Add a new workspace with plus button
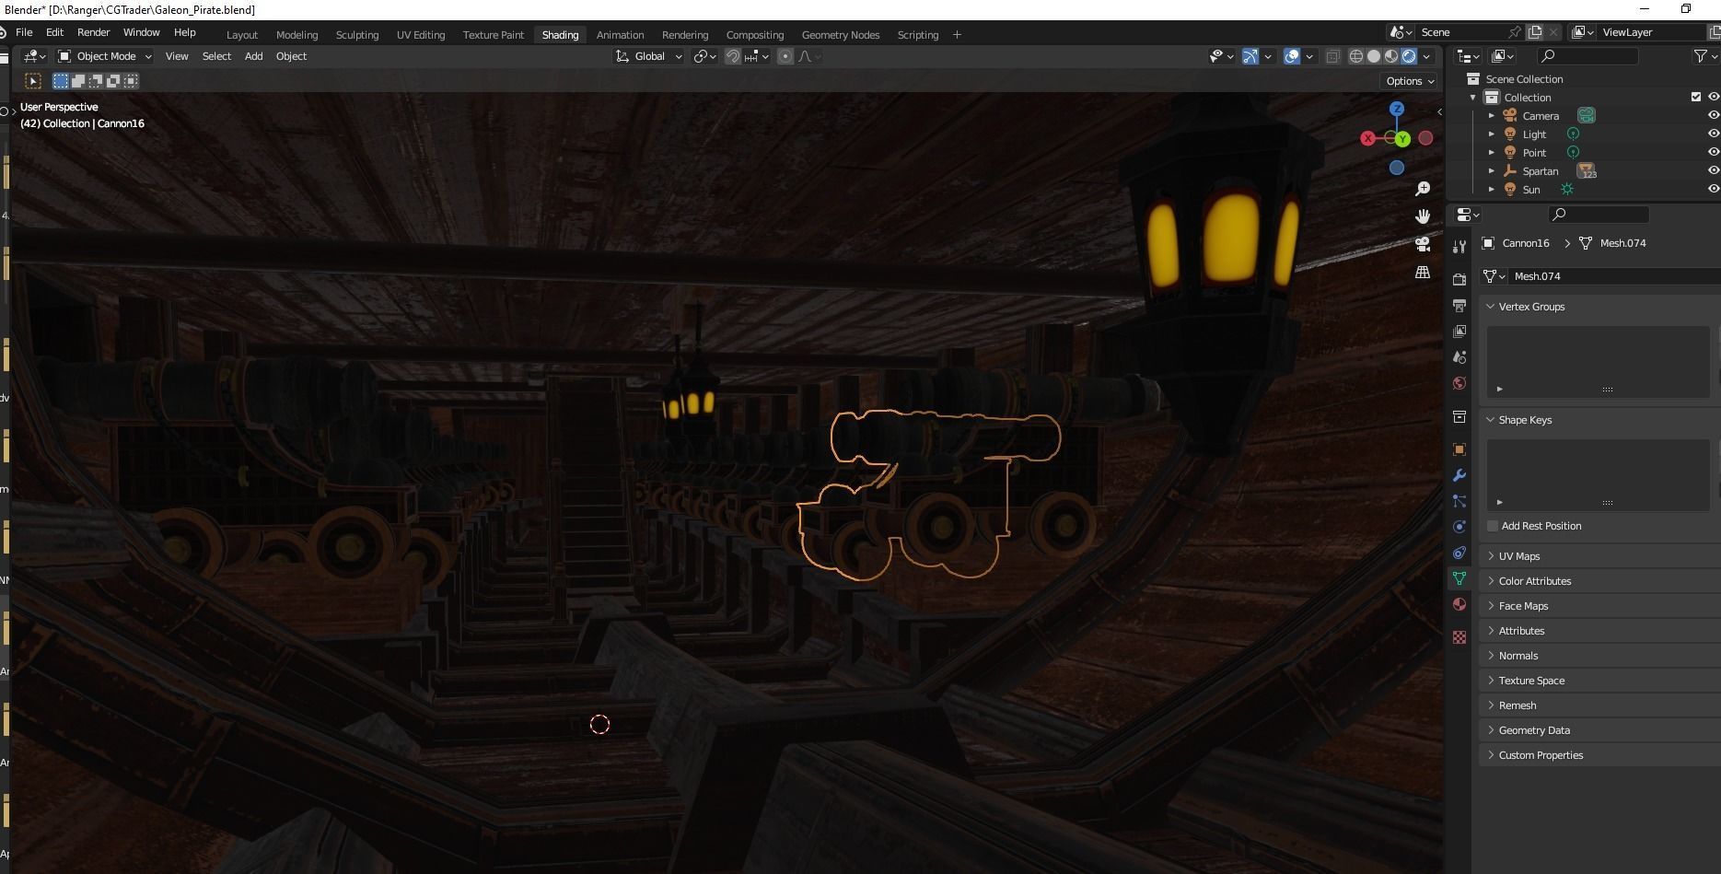Viewport: 1721px width, 874px height. (x=957, y=35)
